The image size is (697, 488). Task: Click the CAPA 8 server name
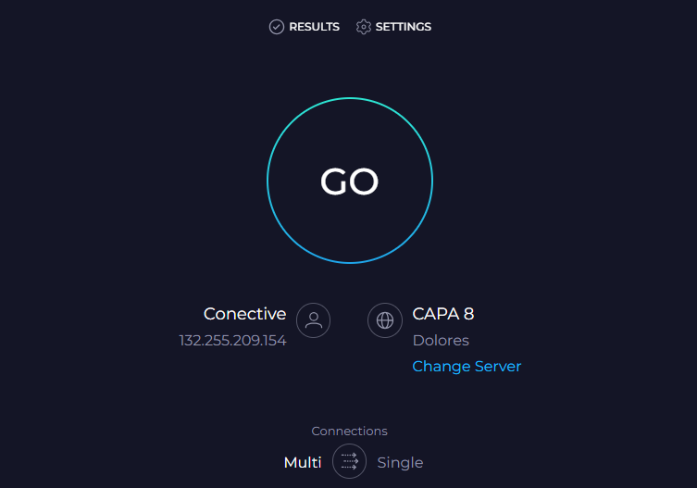pos(443,314)
